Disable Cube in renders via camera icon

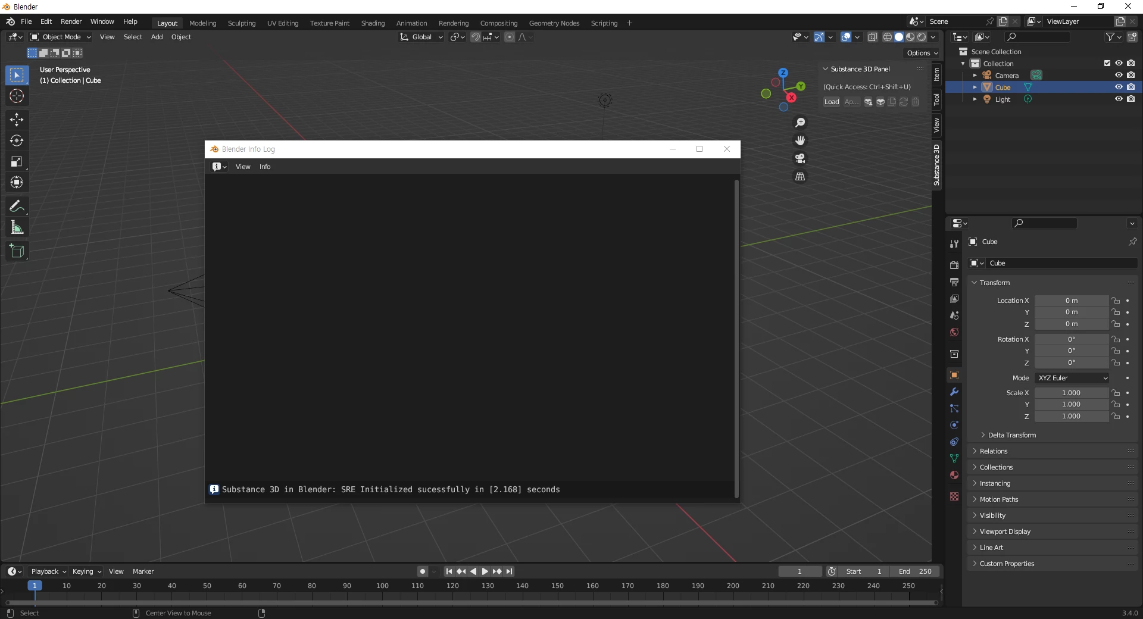[x=1130, y=87]
